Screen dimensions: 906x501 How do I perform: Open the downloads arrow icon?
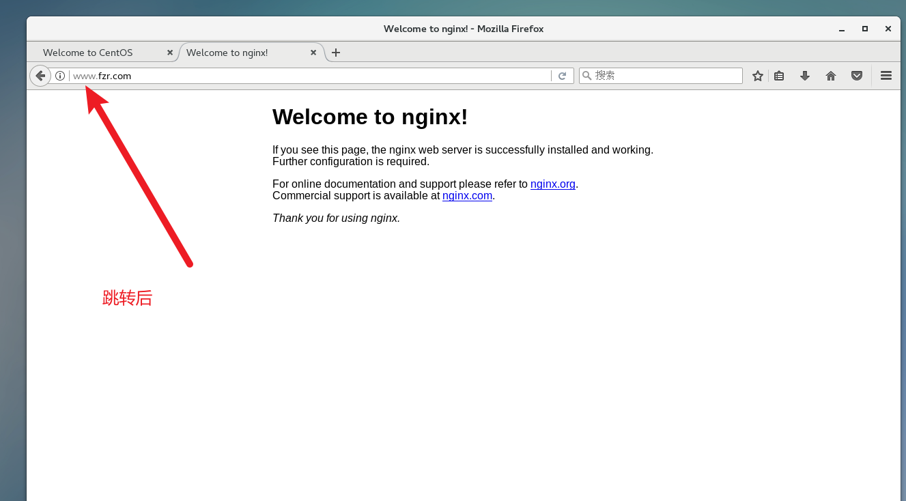point(805,76)
